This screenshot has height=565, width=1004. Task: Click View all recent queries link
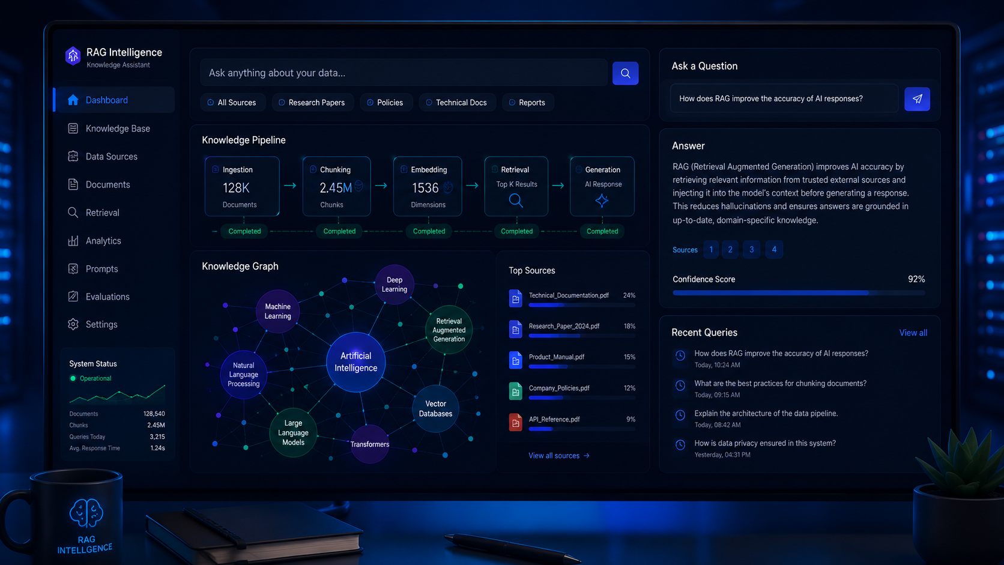click(913, 333)
